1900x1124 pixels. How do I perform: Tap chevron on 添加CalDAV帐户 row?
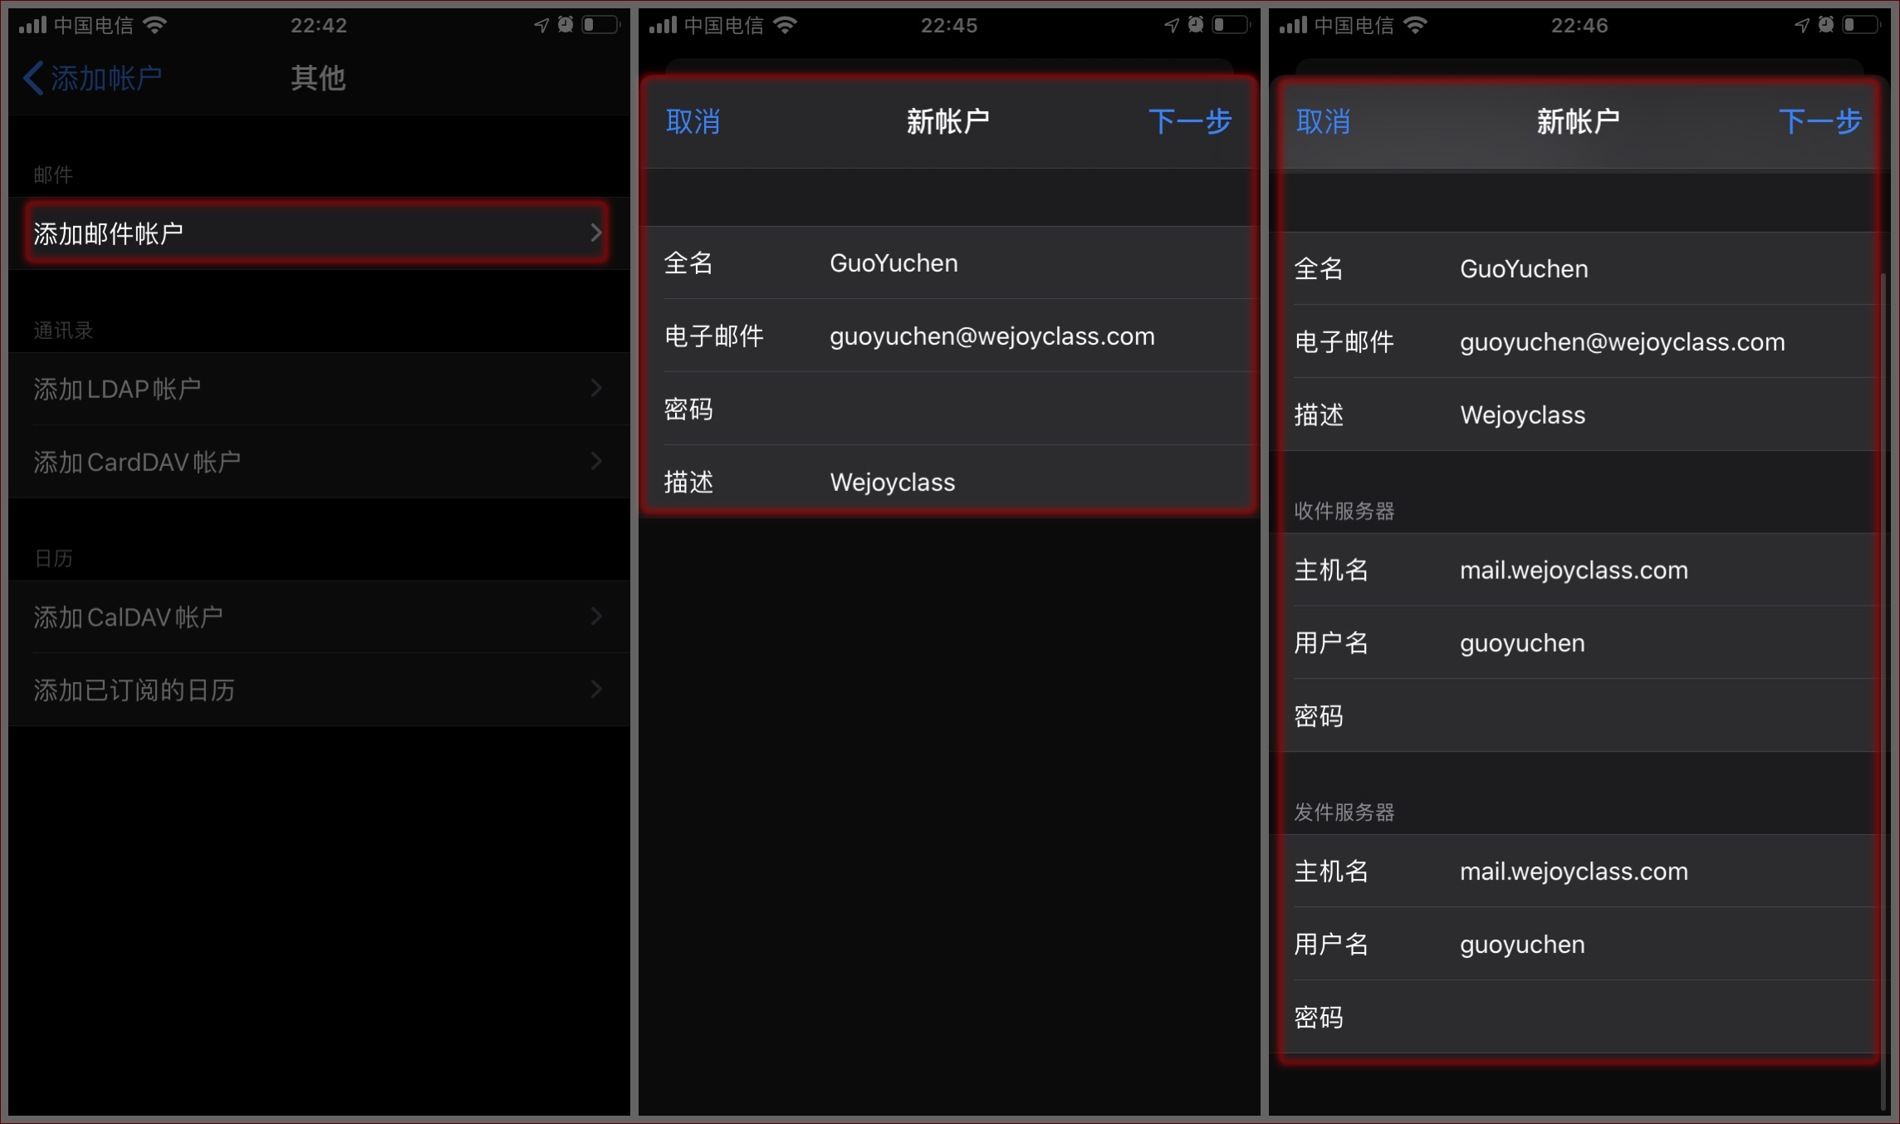point(595,616)
